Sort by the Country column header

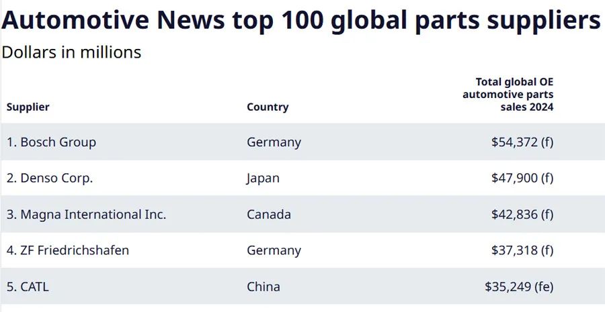tap(268, 107)
